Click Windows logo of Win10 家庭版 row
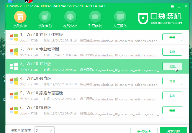The height and width of the screenshot is (133, 192). (14, 110)
